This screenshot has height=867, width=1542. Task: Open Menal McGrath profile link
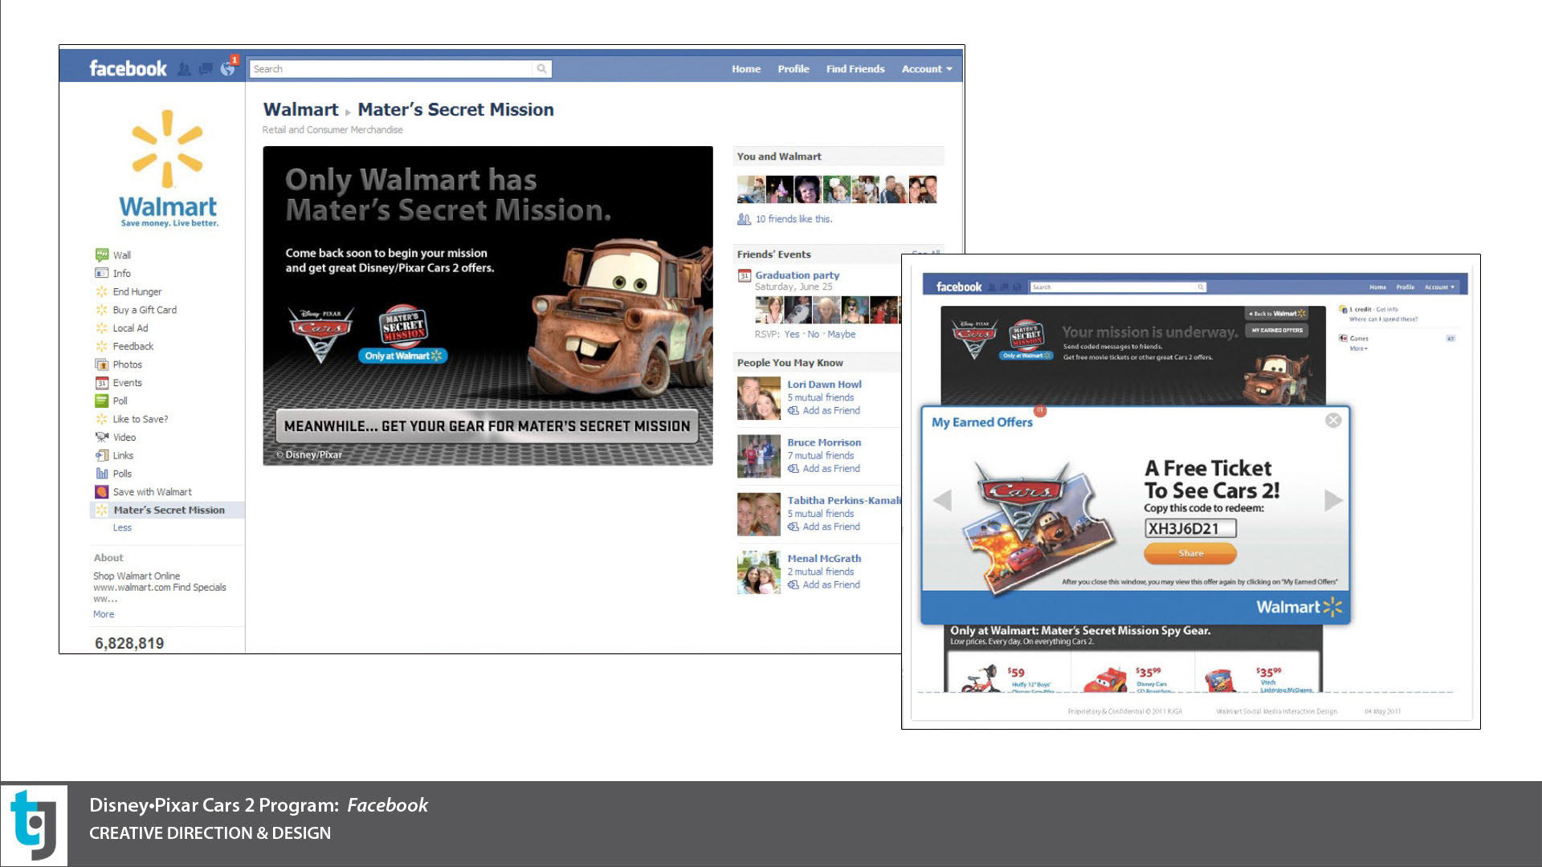point(824,559)
